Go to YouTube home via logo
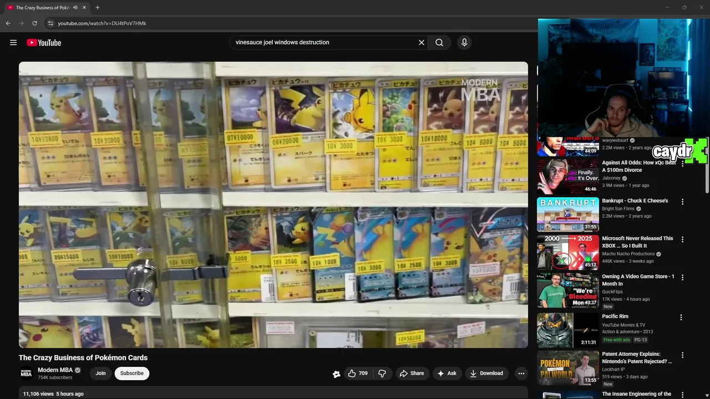Screen dimensions: 710x399 point(44,43)
